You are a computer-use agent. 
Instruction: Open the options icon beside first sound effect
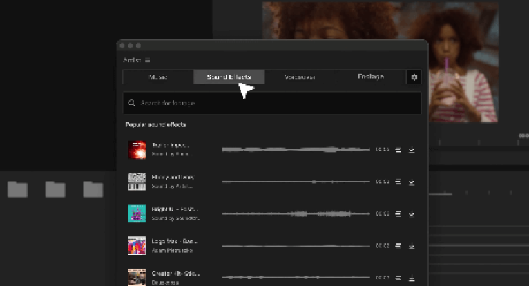pyautogui.click(x=398, y=149)
